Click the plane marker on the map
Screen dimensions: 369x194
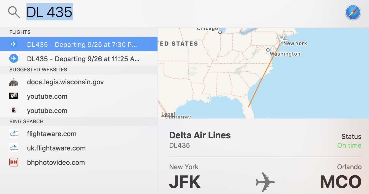coord(282,39)
